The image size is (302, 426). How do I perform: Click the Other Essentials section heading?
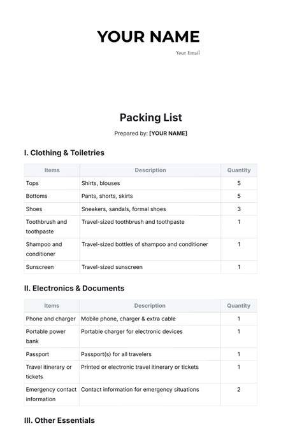click(x=59, y=420)
